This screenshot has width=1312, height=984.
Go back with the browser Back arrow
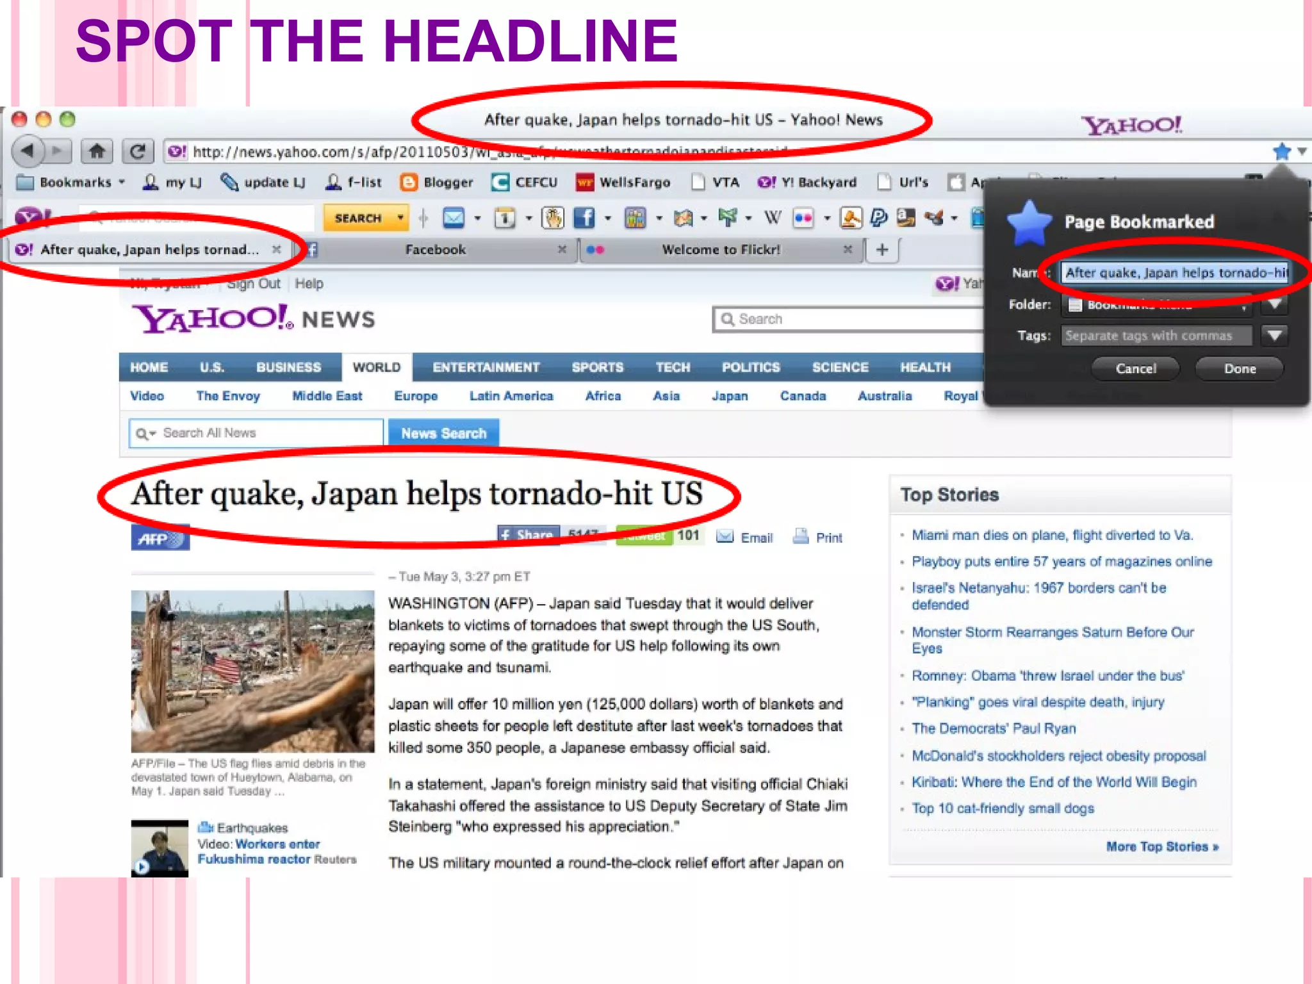28,152
